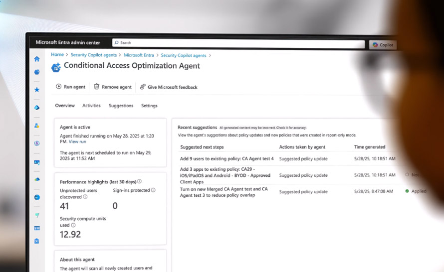Viewport: 444px width, 272px height.
Task: Click Run agent button
Action: [x=70, y=87]
